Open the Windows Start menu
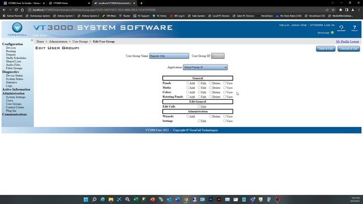The width and height of the screenshot is (363, 204). click(x=86, y=199)
